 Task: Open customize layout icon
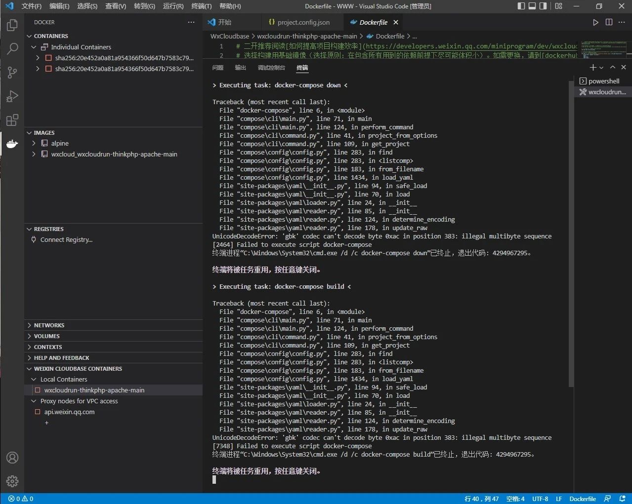(559, 6)
